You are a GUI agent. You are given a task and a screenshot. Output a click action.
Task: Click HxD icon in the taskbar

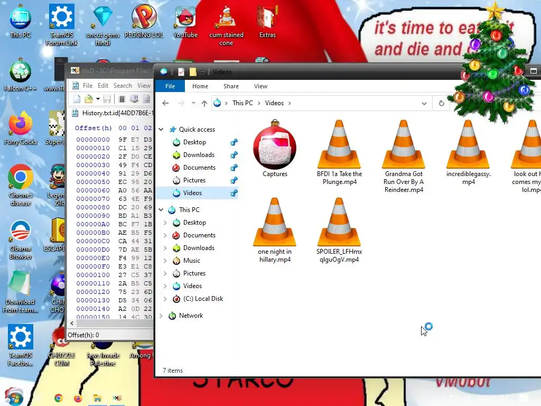pyautogui.click(x=117, y=398)
